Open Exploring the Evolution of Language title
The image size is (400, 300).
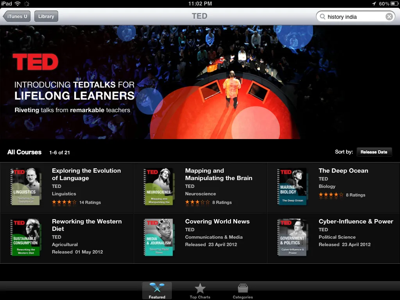pos(86,174)
